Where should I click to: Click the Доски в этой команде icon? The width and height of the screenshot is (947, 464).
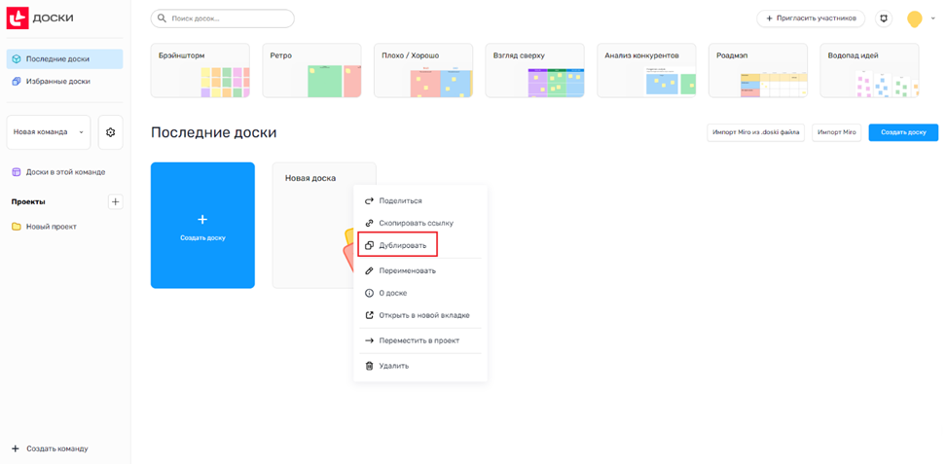(x=17, y=172)
